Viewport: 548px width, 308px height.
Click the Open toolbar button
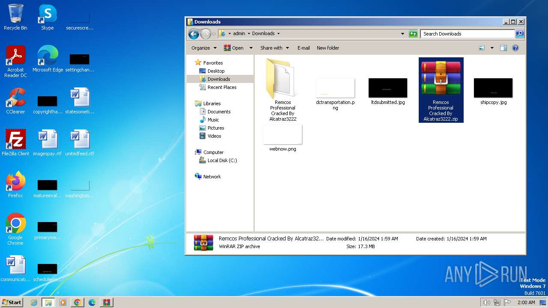[234, 48]
